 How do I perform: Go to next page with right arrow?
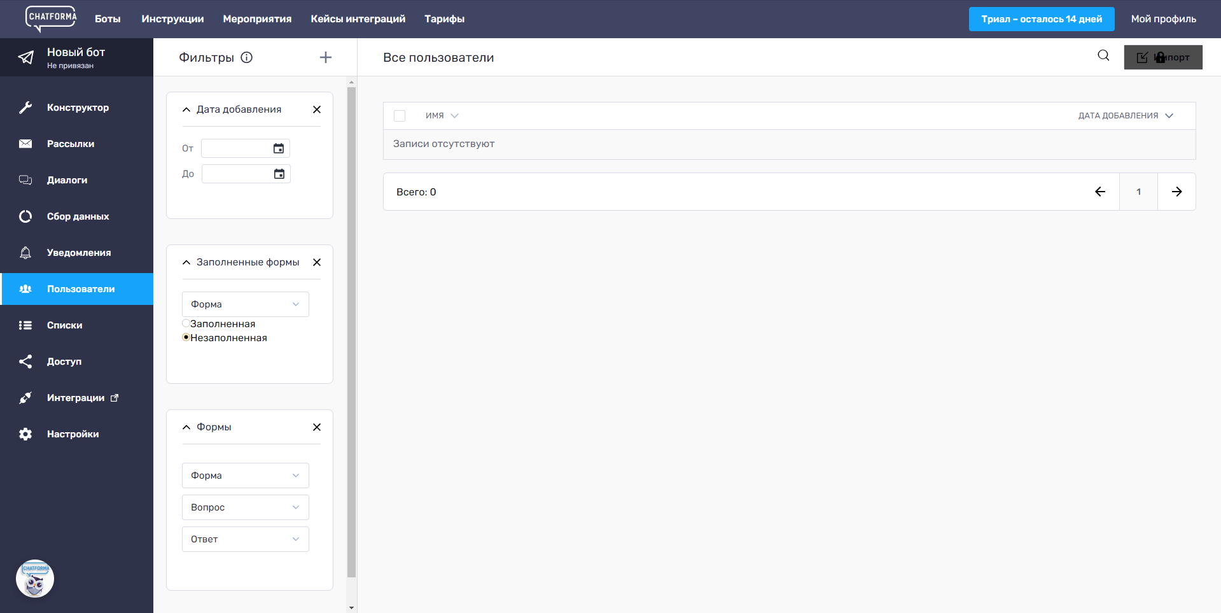(1177, 192)
